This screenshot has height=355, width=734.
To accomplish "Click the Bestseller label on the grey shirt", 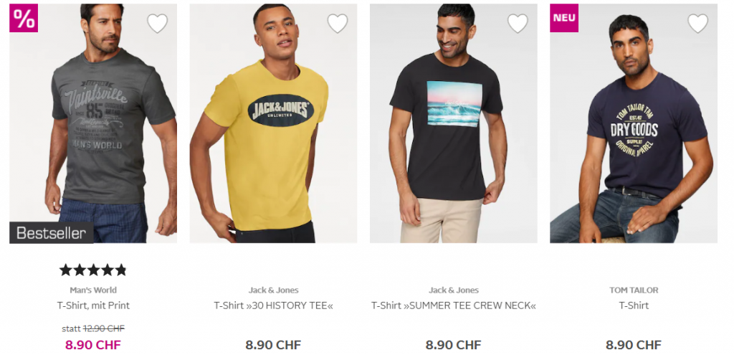I will (x=52, y=233).
